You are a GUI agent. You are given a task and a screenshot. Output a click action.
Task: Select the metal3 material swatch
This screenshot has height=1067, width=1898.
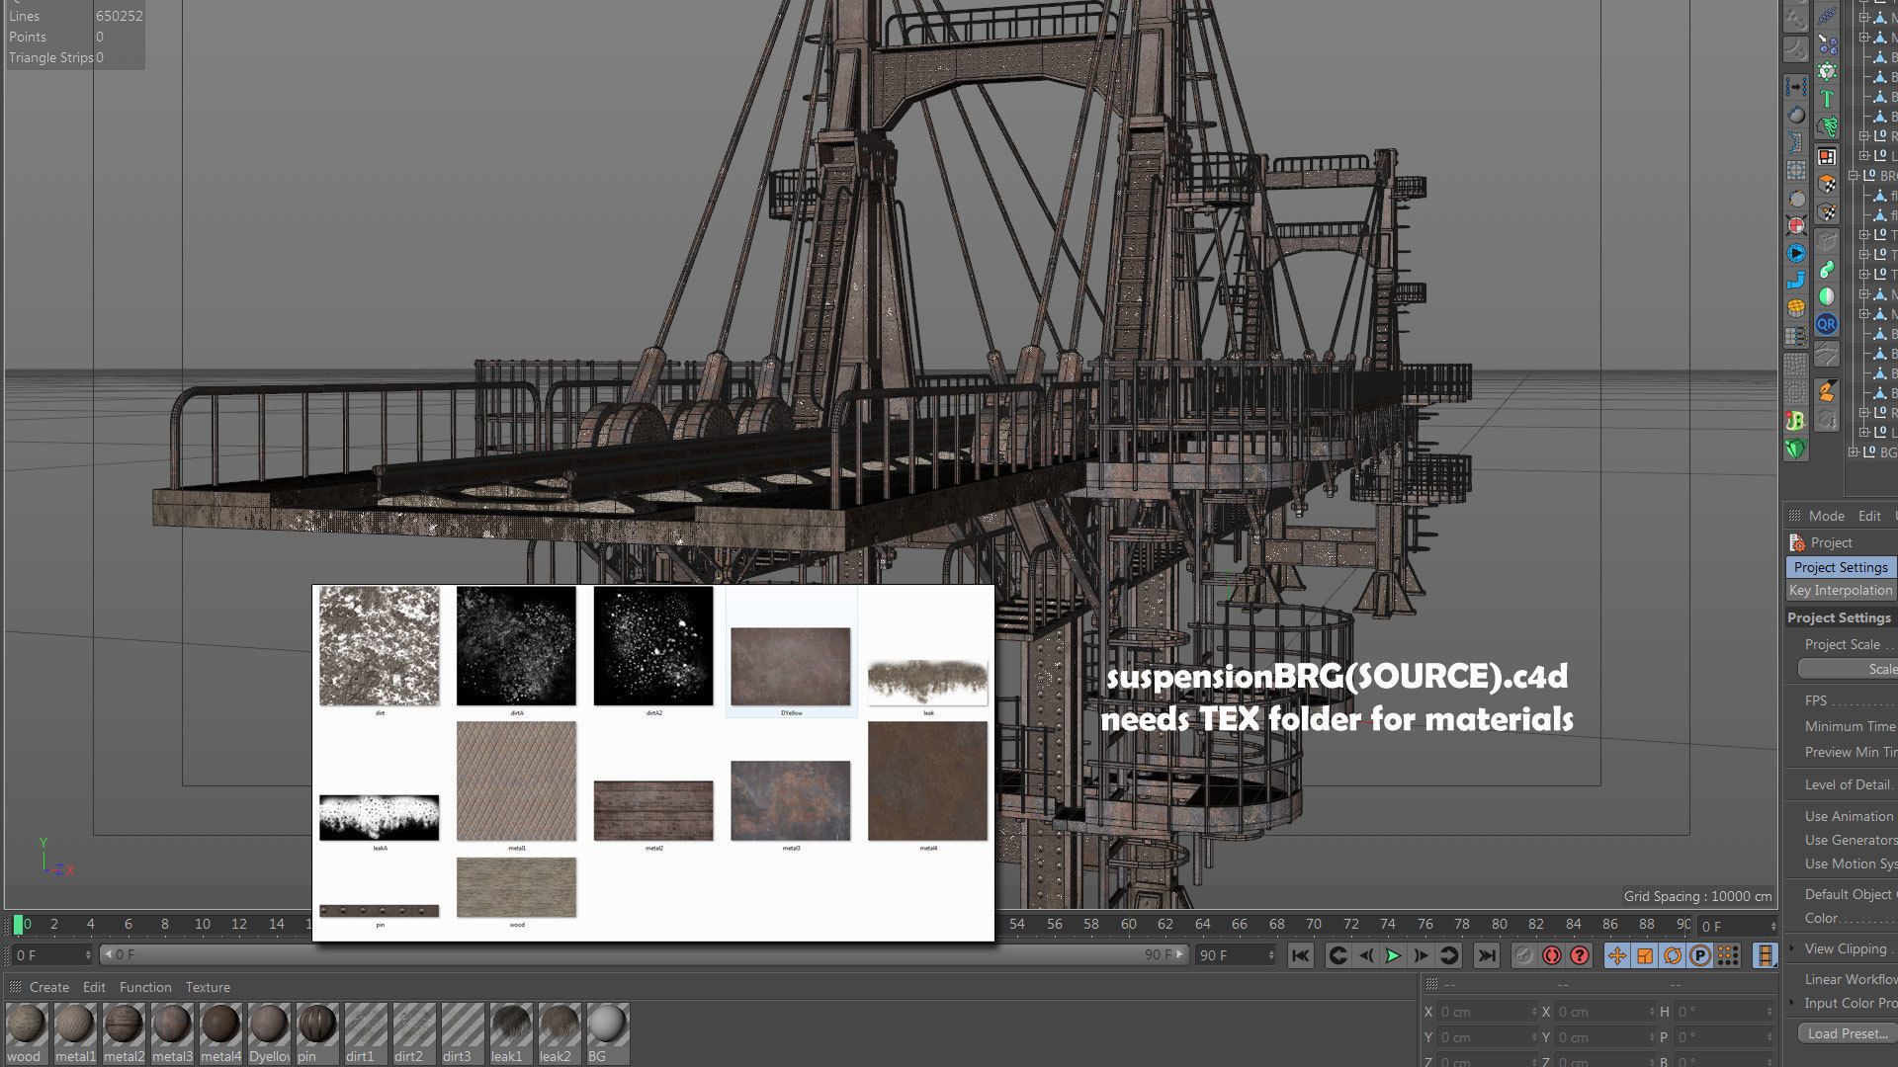pyautogui.click(x=171, y=1025)
